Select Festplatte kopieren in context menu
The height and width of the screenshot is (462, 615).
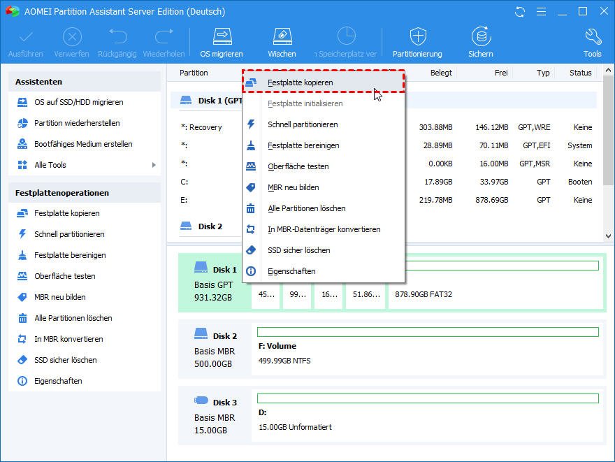pyautogui.click(x=324, y=82)
